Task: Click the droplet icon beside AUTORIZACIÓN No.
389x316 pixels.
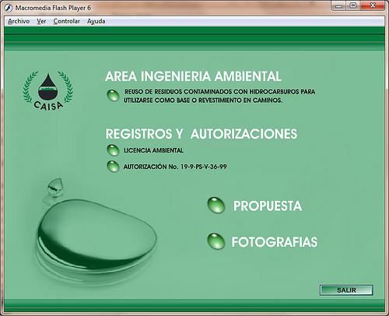Action: pyautogui.click(x=113, y=167)
